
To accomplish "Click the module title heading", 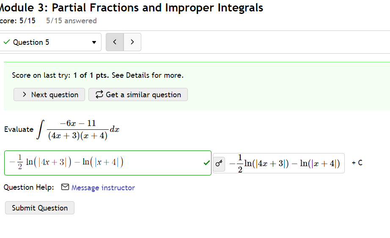I will [x=131, y=8].
